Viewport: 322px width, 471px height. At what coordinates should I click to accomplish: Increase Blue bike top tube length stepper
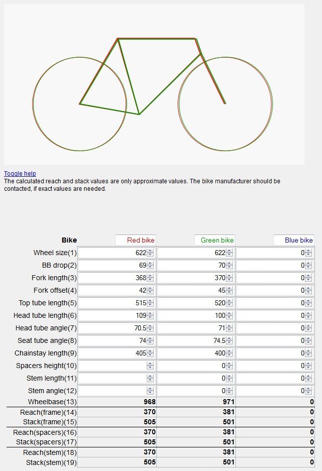coord(308,301)
